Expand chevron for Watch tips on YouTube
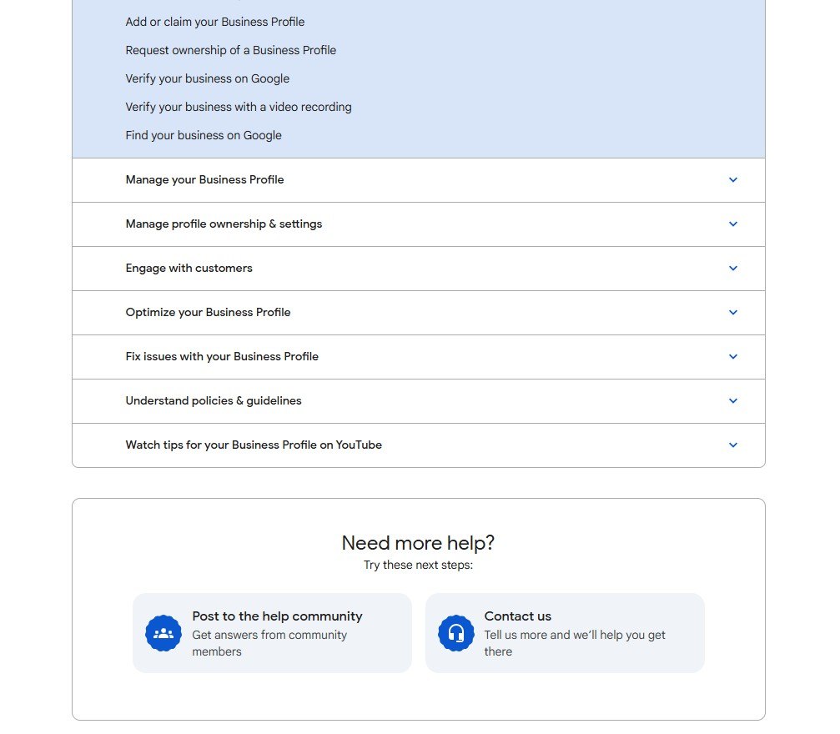 tap(733, 445)
